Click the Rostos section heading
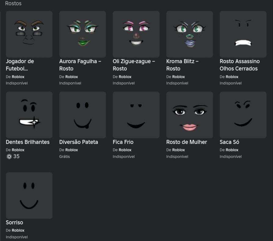This screenshot has height=241, width=273. click(13, 3)
